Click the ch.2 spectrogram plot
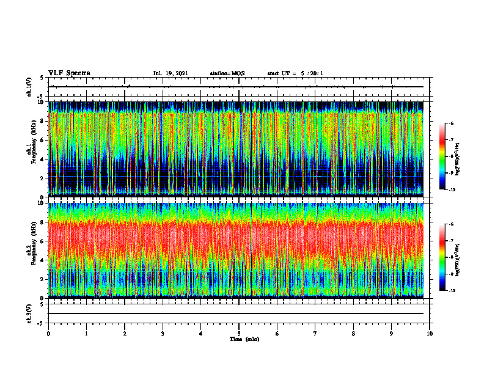Viewport: 484px width, 374px height. [236, 251]
